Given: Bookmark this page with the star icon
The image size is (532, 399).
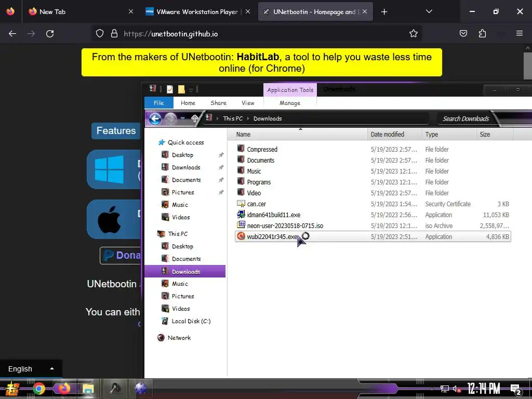Looking at the screenshot, I should coord(413,34).
